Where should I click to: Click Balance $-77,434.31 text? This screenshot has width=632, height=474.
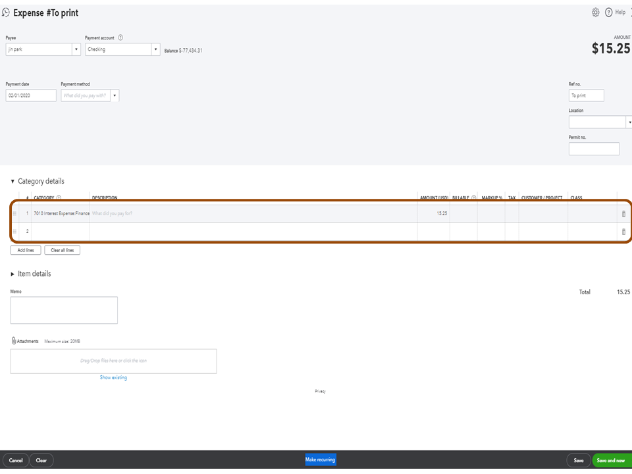(x=184, y=51)
